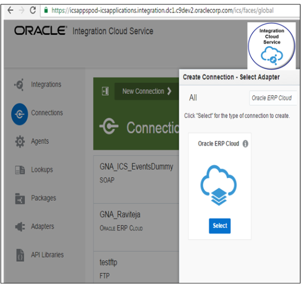This screenshot has width=301, height=284.
Task: Click chevron arrow beside New Connection
Action: (x=169, y=91)
